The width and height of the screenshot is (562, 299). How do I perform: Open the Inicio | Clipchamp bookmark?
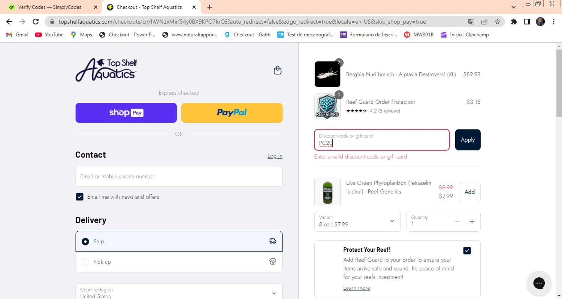pos(465,34)
